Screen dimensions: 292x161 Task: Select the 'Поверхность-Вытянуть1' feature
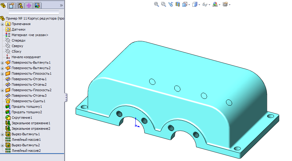point(31,62)
